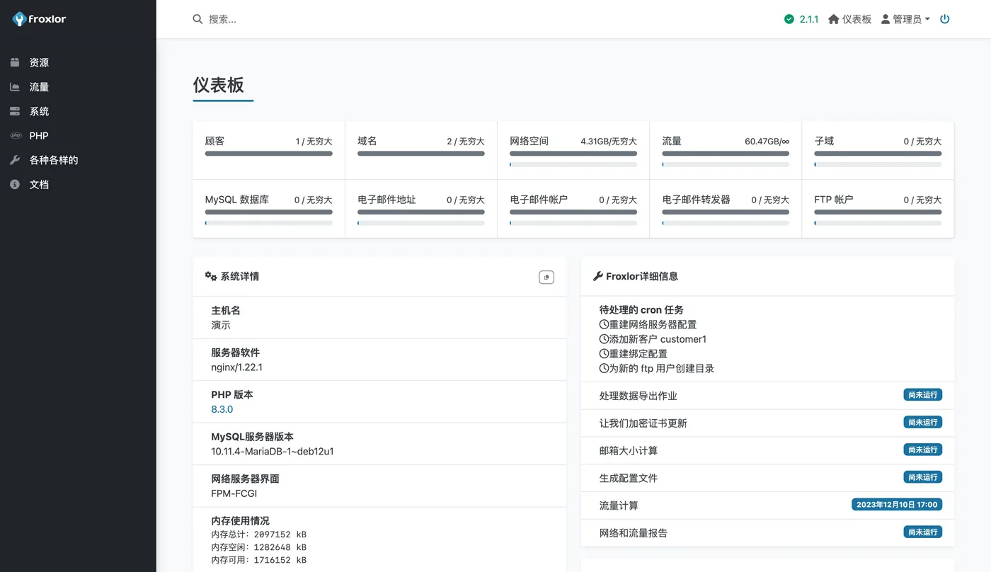Viewport: 991px width, 572px height.
Task: Click the green version check icon
Action: (789, 19)
